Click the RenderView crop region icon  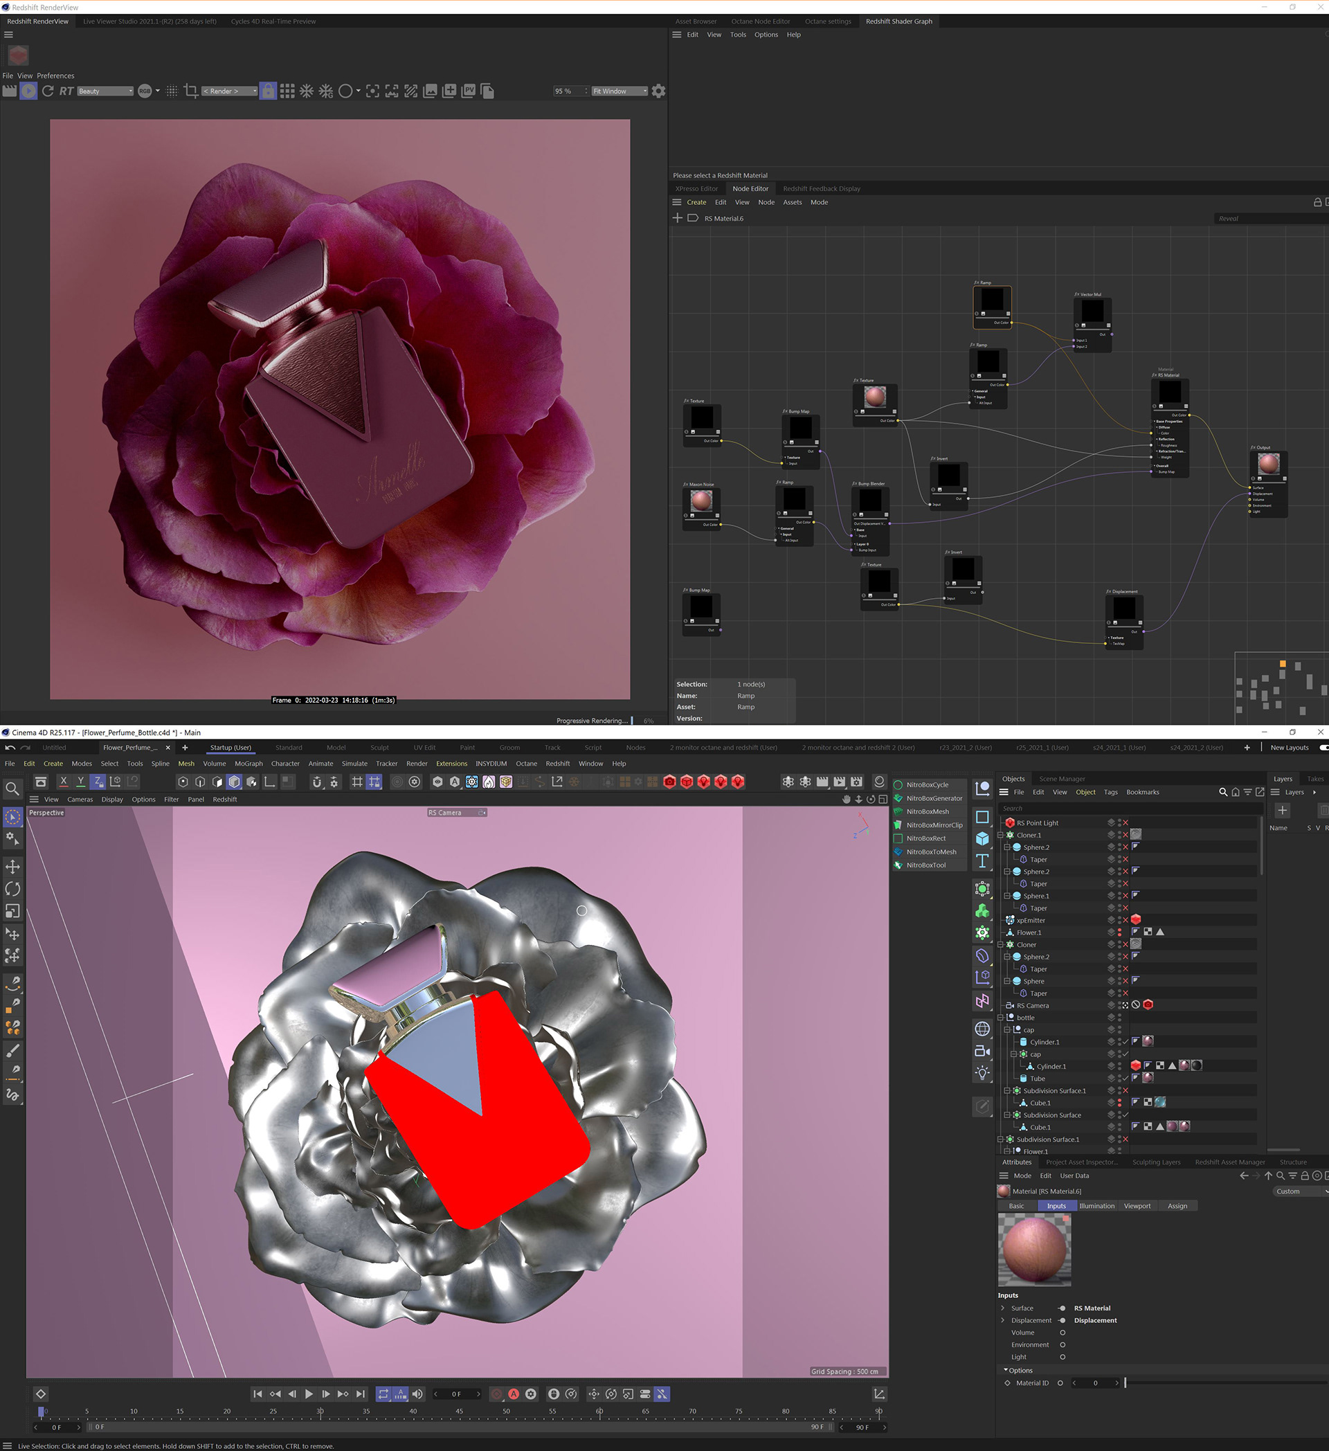point(190,91)
